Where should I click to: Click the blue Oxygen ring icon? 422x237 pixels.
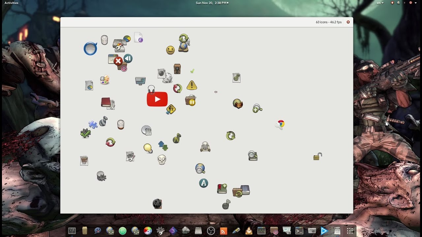tap(90, 48)
